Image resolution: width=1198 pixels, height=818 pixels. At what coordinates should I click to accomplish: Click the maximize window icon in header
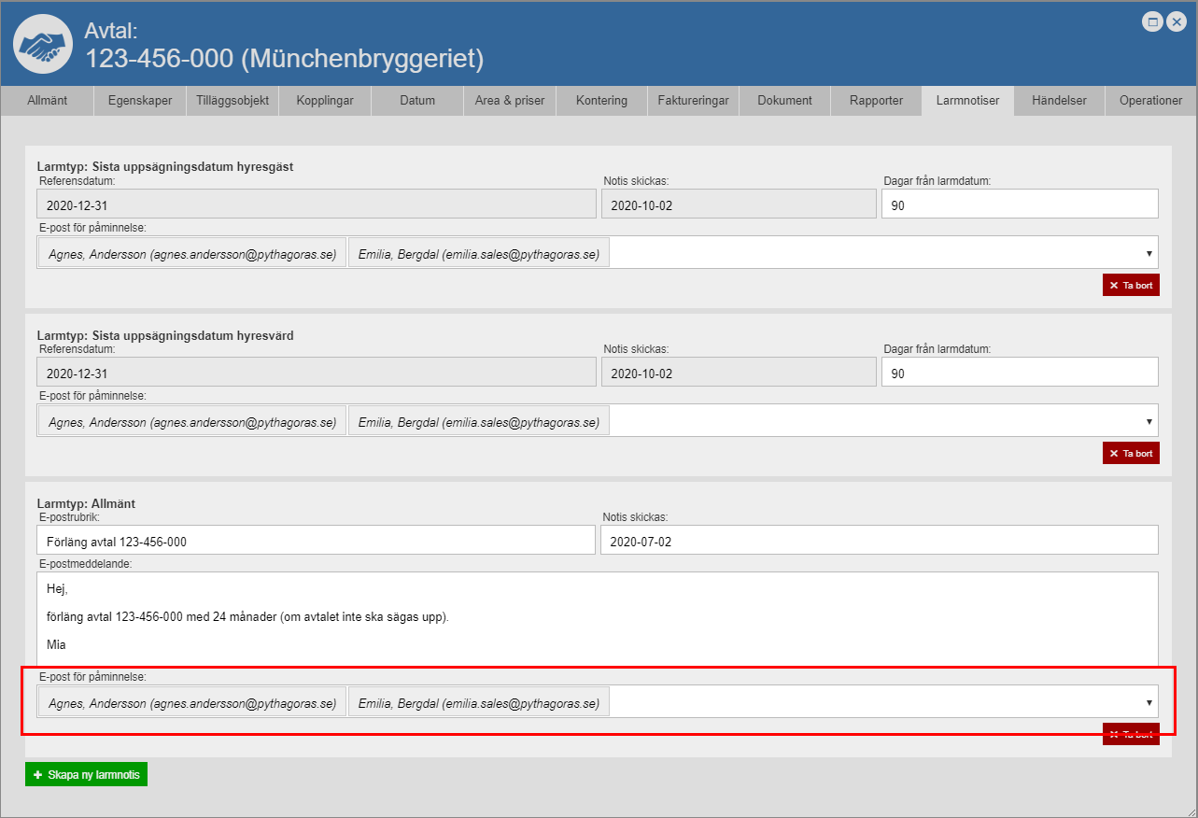coord(1153,22)
